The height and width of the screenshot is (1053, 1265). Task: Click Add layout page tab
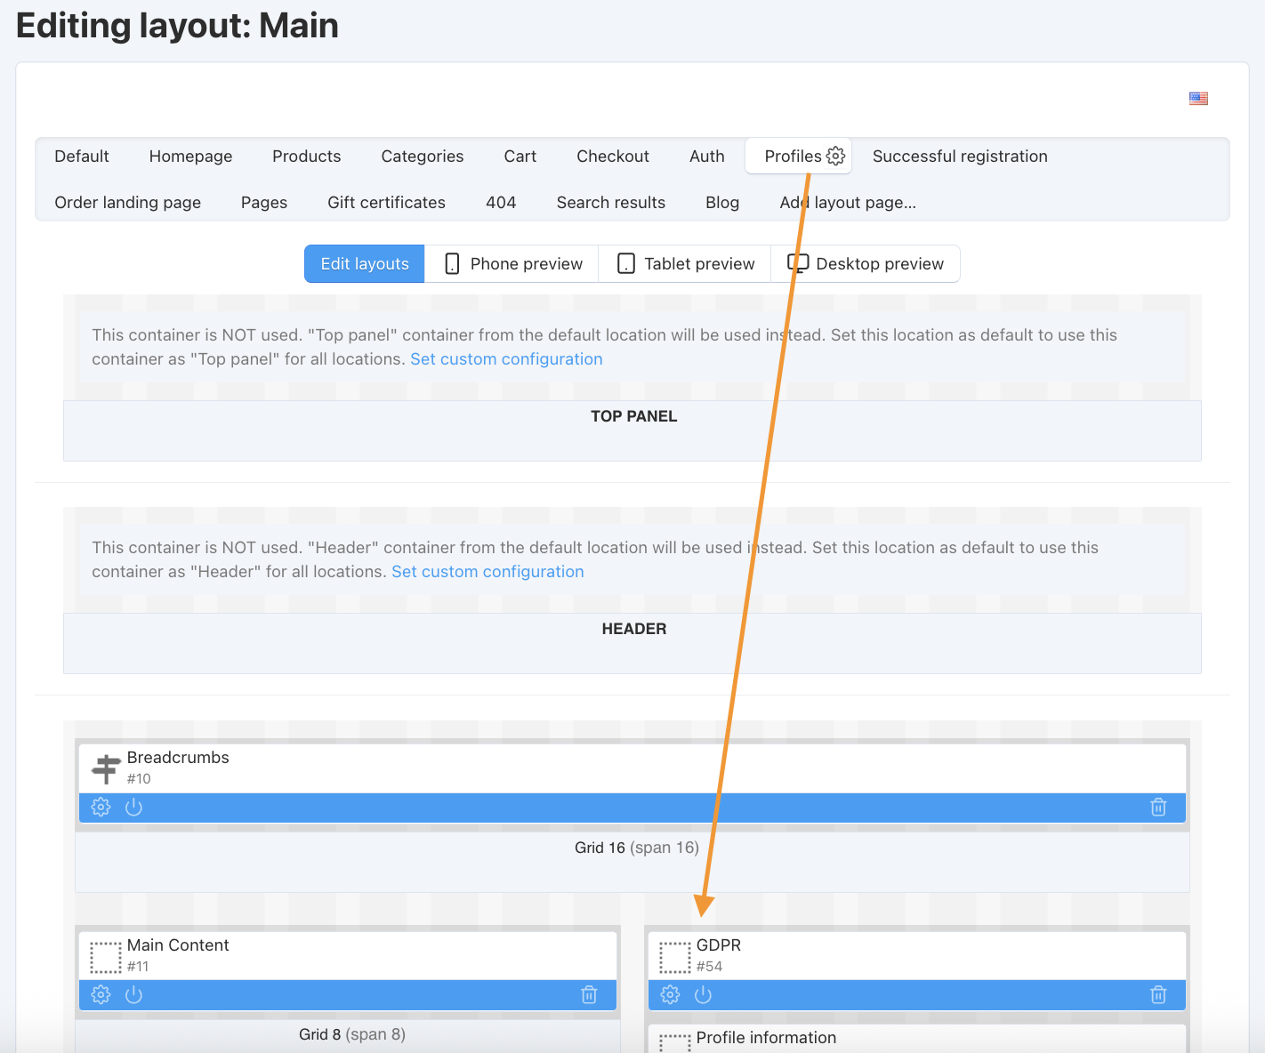(x=848, y=203)
